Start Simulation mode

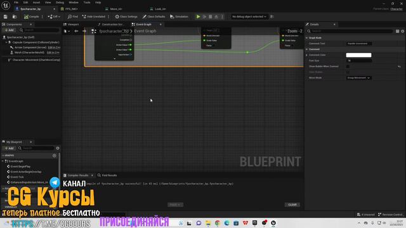coord(179,16)
